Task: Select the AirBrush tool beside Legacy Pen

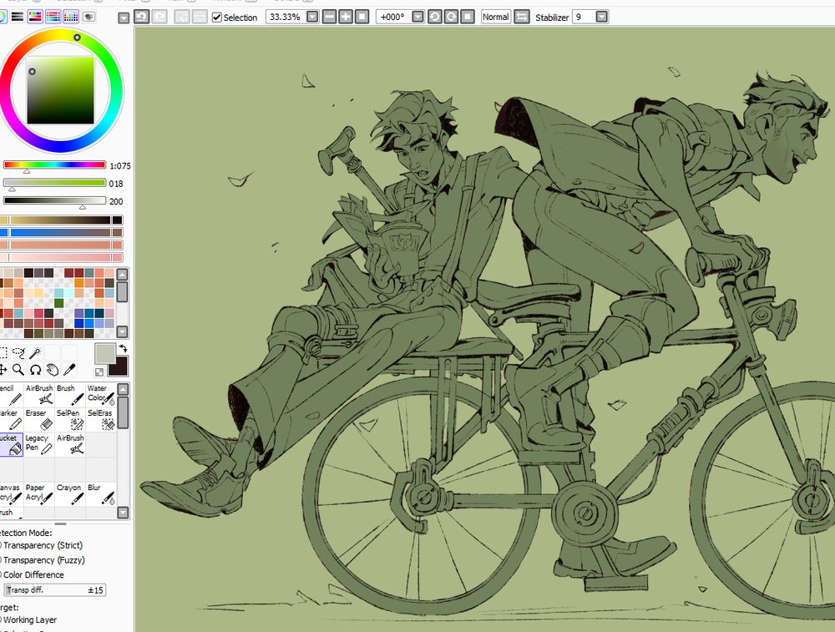Action: click(x=70, y=444)
